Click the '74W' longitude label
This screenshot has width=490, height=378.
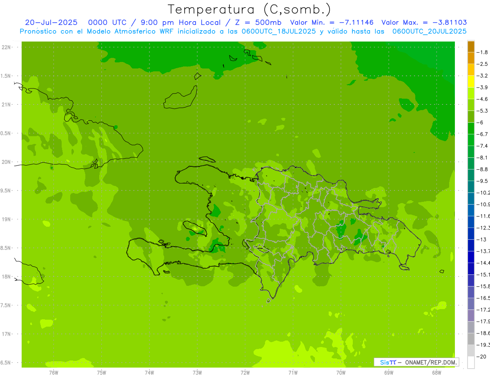coord(149,373)
